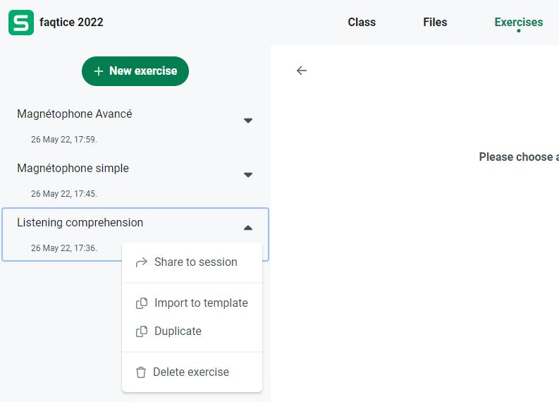Choose Share to session menu entry
Image resolution: width=559 pixels, height=402 pixels.
tap(195, 262)
